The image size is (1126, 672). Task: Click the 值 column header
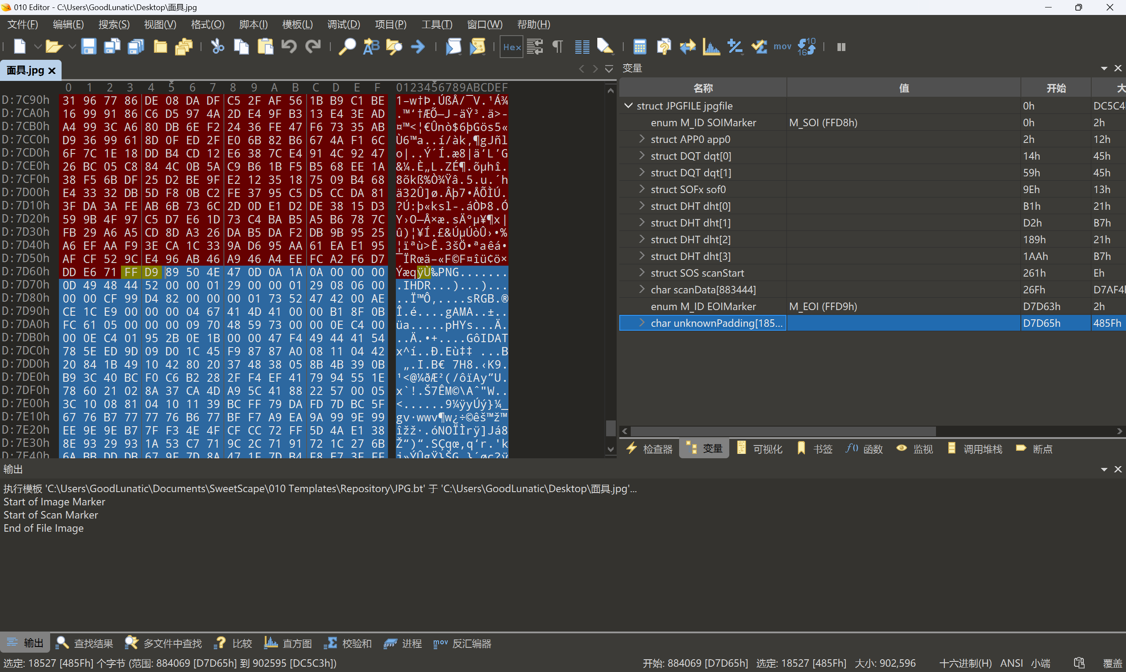pos(904,88)
